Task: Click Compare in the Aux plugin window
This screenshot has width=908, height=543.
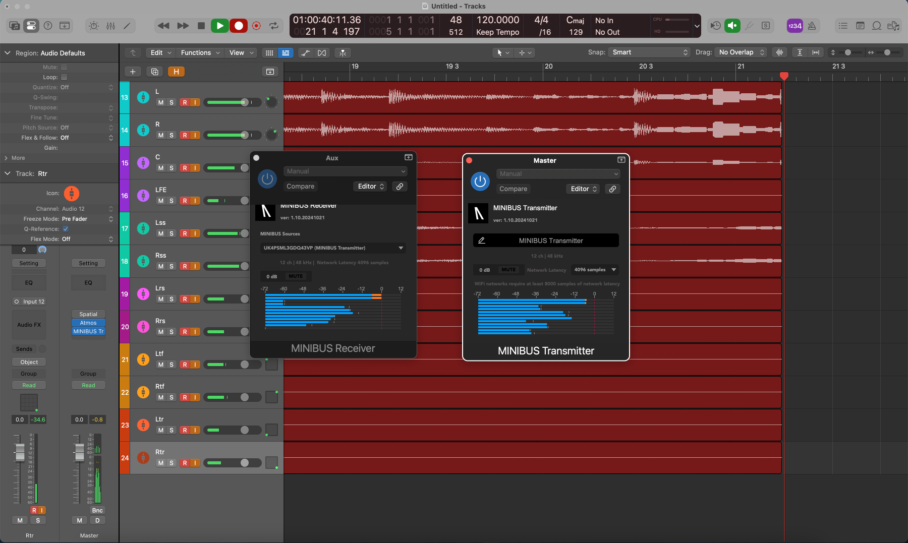Action: pos(301,186)
